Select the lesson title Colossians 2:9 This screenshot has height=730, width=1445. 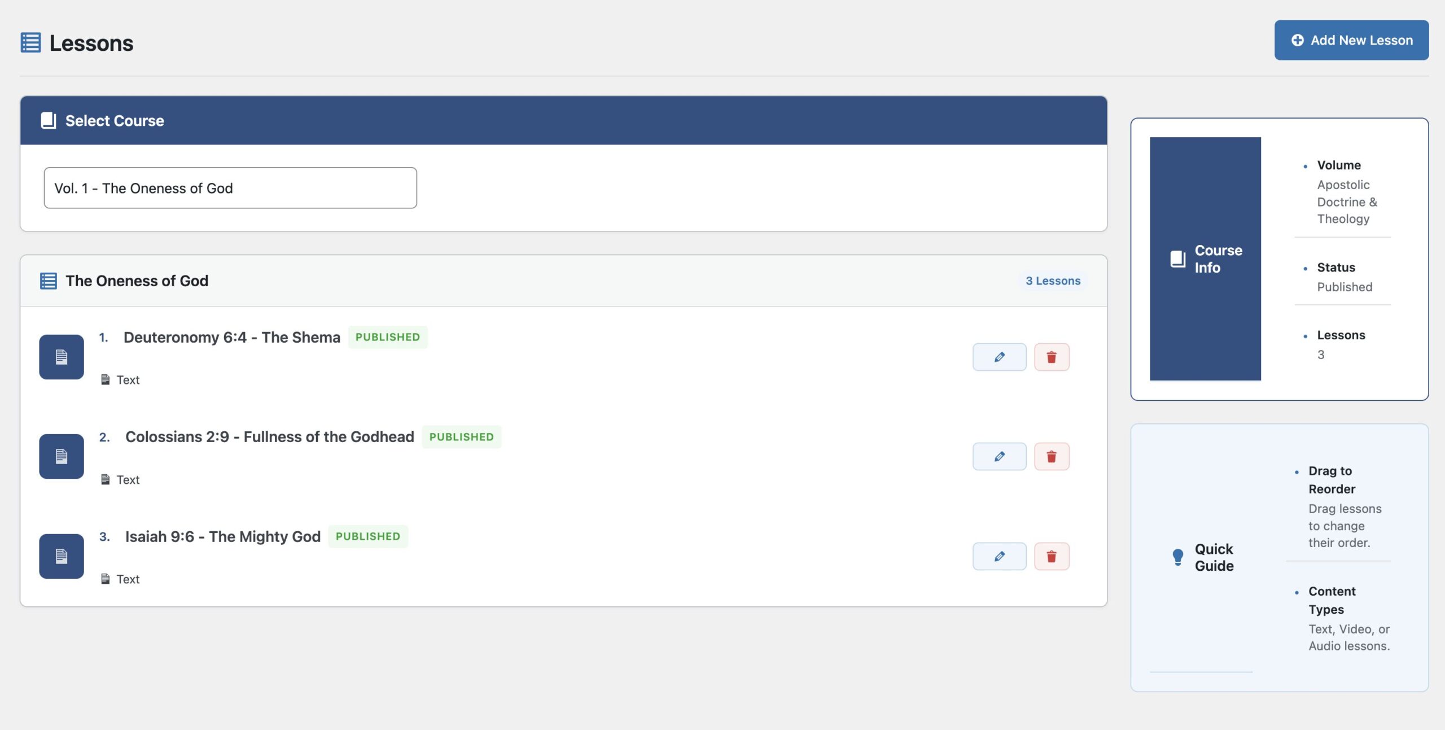pyautogui.click(x=269, y=436)
